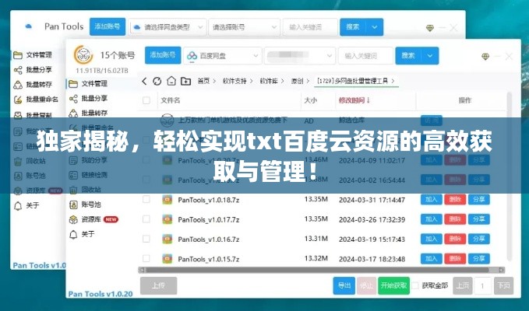
Task: Click the blue 导出 button
Action: pos(344,286)
